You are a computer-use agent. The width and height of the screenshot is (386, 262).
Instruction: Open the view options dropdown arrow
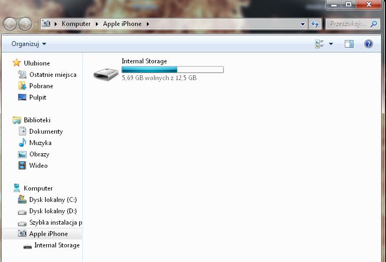(331, 44)
